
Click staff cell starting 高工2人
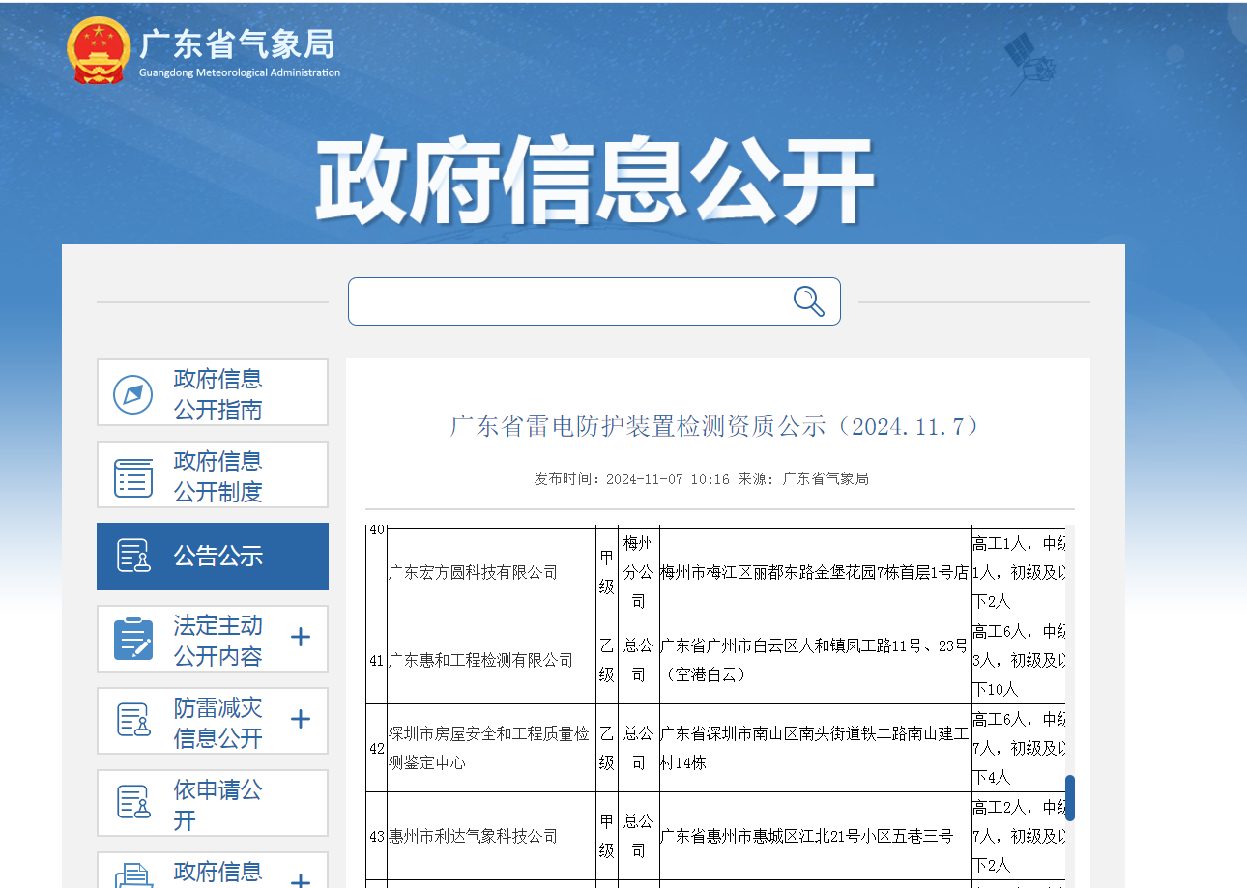1019,836
